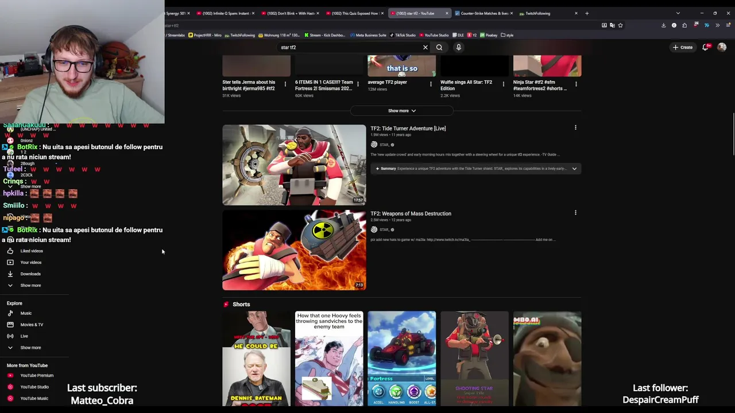Open 'Ninja Star #tf2 #sfm' short title
Viewport: 735px width, 413px height.
[540, 85]
